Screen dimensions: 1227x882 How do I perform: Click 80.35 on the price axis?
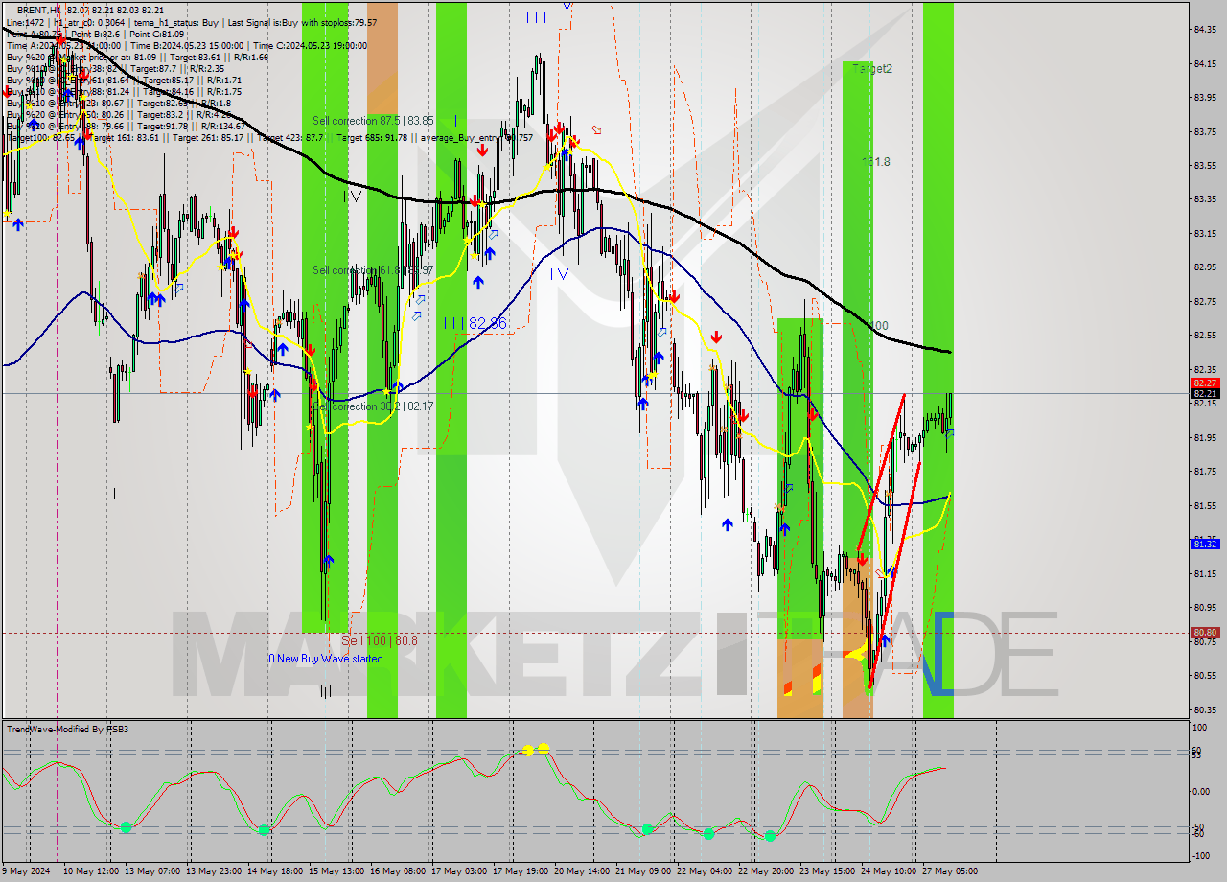tap(1205, 709)
